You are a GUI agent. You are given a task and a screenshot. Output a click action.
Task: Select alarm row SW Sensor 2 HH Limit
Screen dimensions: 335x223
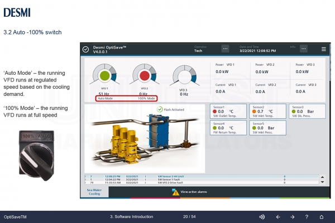tap(202, 177)
